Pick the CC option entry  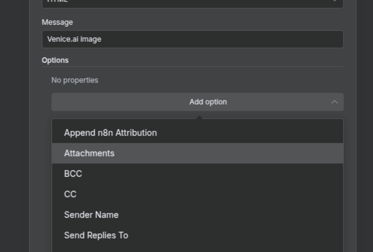click(x=70, y=194)
